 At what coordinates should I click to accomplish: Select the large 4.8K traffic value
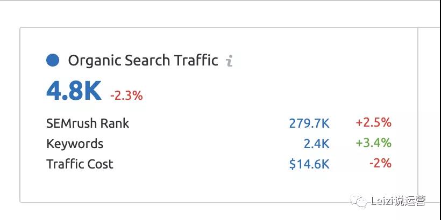(74, 91)
